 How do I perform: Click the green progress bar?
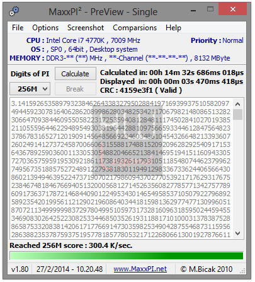pos(127,256)
